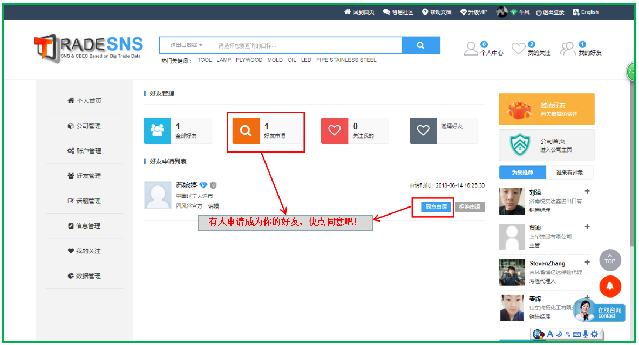
Task: Add StevenZhang with plus icon
Action: pyautogui.click(x=587, y=263)
